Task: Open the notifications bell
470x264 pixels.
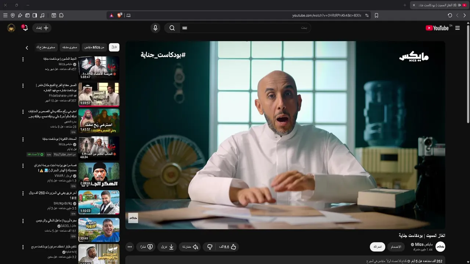Action: click(25, 28)
